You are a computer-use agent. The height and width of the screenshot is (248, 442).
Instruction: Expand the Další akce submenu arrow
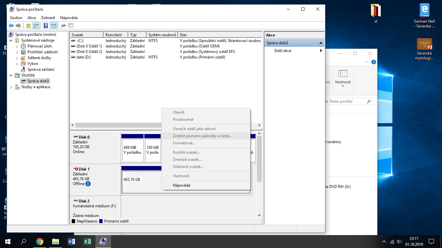click(321, 51)
